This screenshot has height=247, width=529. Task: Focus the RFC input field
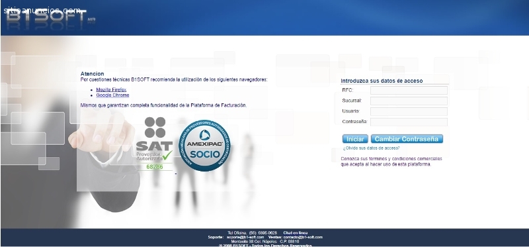coord(409,90)
